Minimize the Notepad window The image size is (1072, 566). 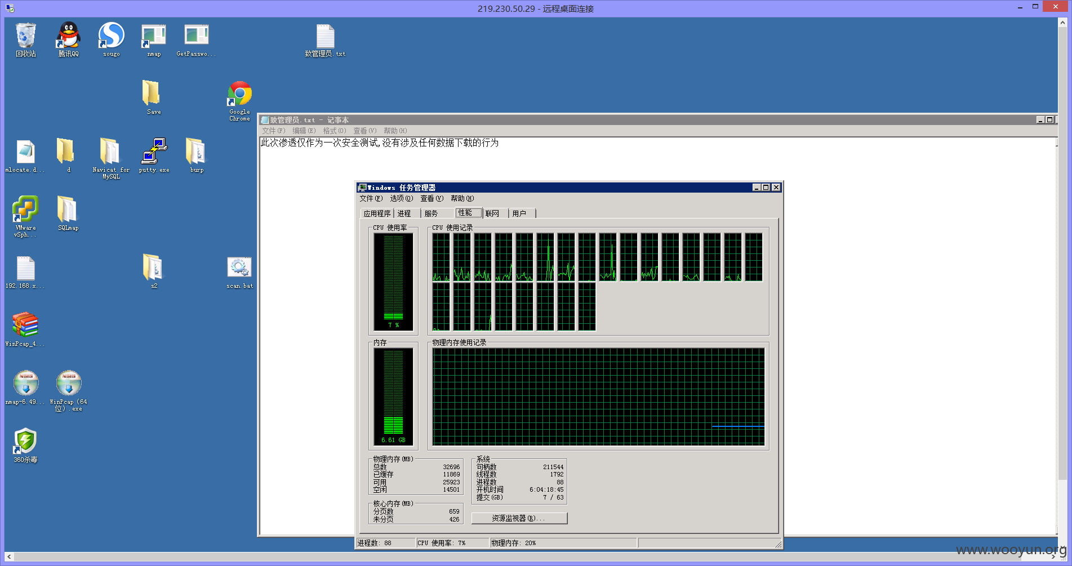click(1040, 120)
